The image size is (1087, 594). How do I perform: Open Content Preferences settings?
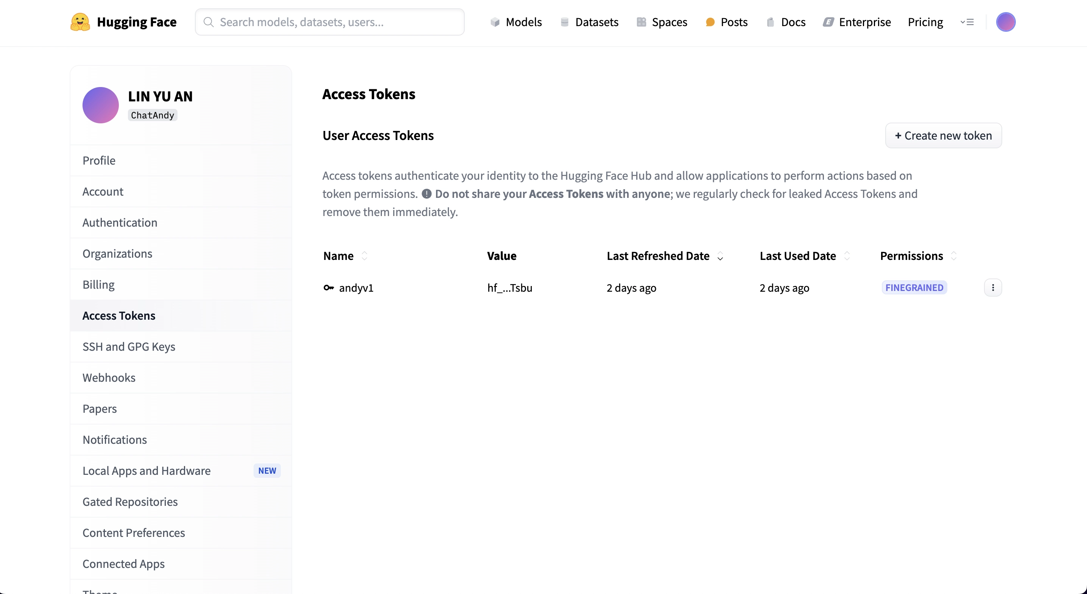(x=181, y=533)
